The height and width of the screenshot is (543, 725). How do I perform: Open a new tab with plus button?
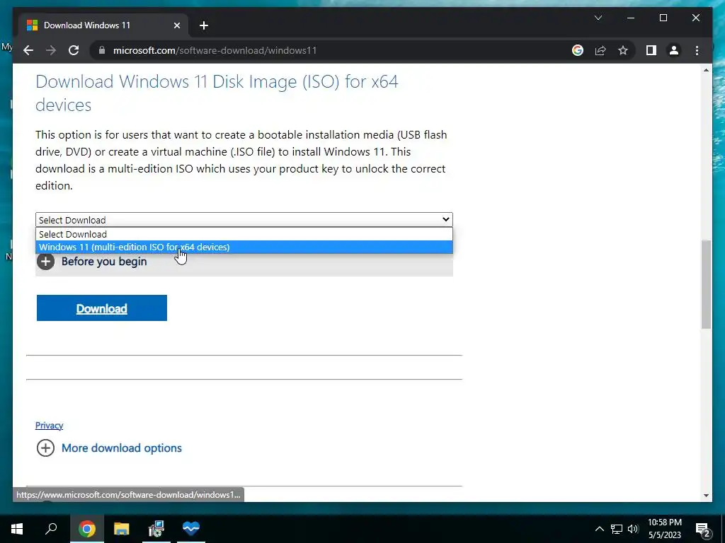coord(204,25)
